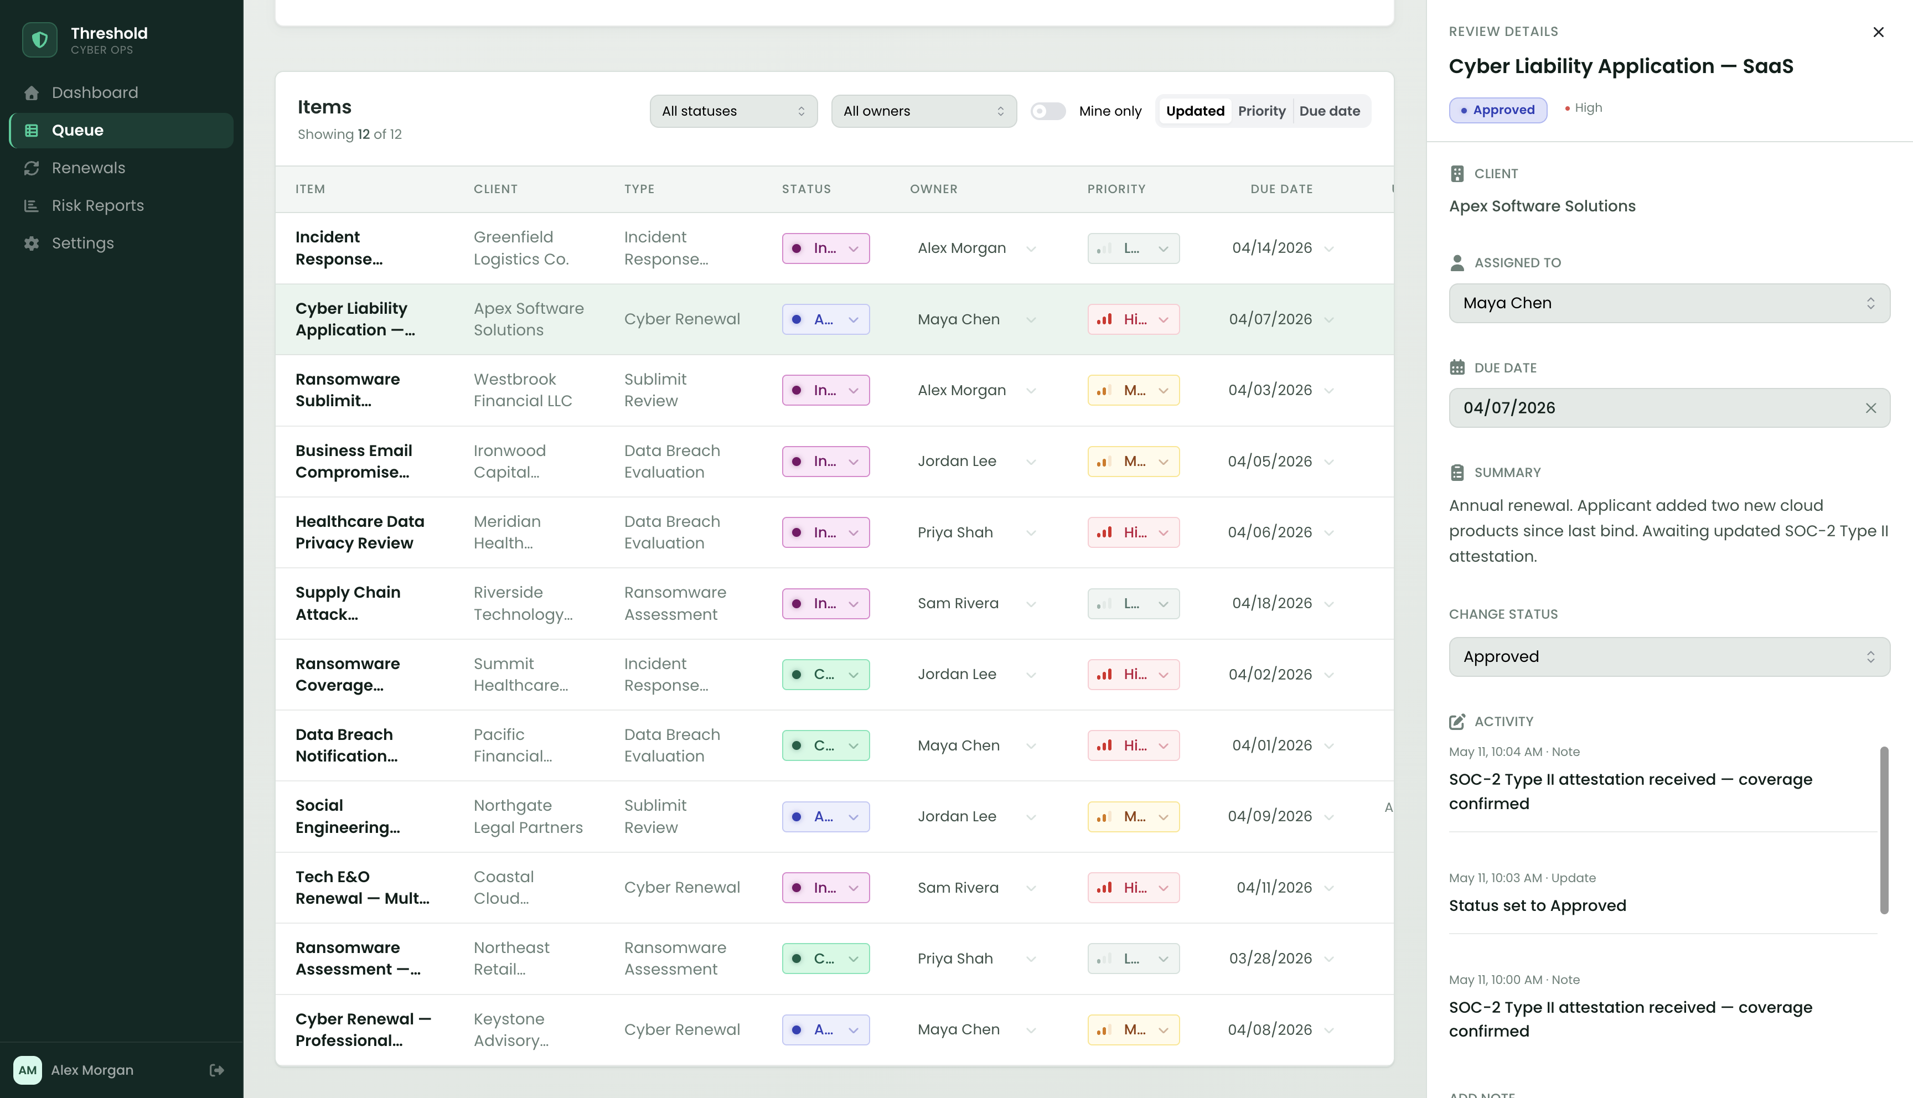This screenshot has width=1913, height=1098.
Task: Click the logout icon beside Alex Morgan
Action: pos(217,1070)
